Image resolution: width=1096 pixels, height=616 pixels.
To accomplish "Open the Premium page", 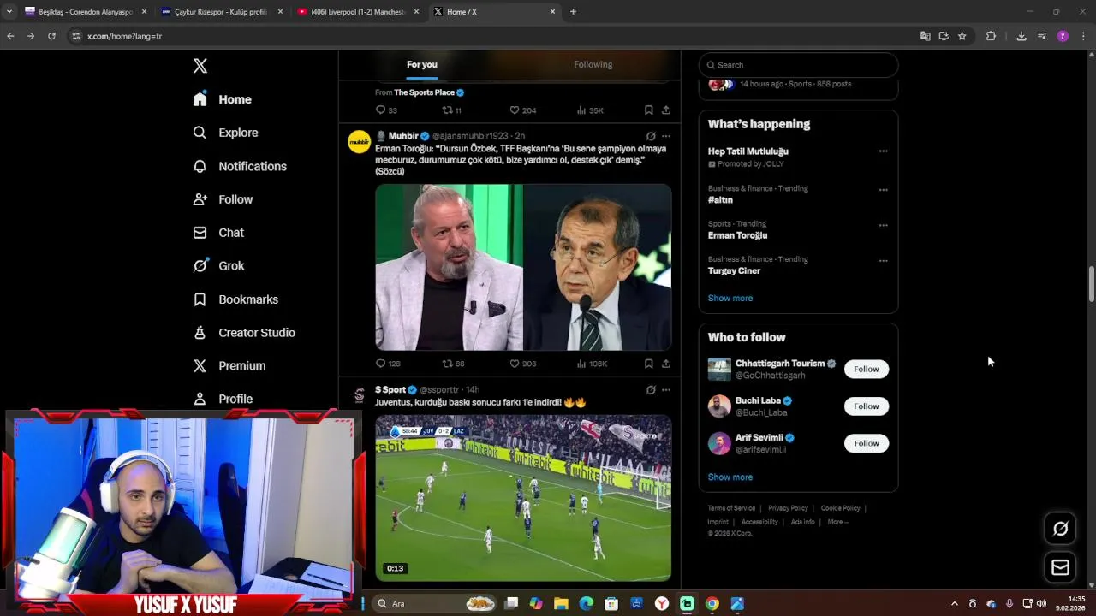I will (x=229, y=366).
